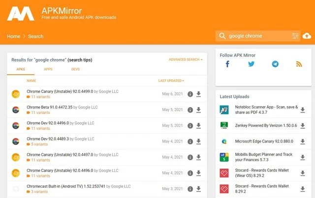View 3 variants of Chromecast Built-in
315x198 pixels.
pos(39,192)
